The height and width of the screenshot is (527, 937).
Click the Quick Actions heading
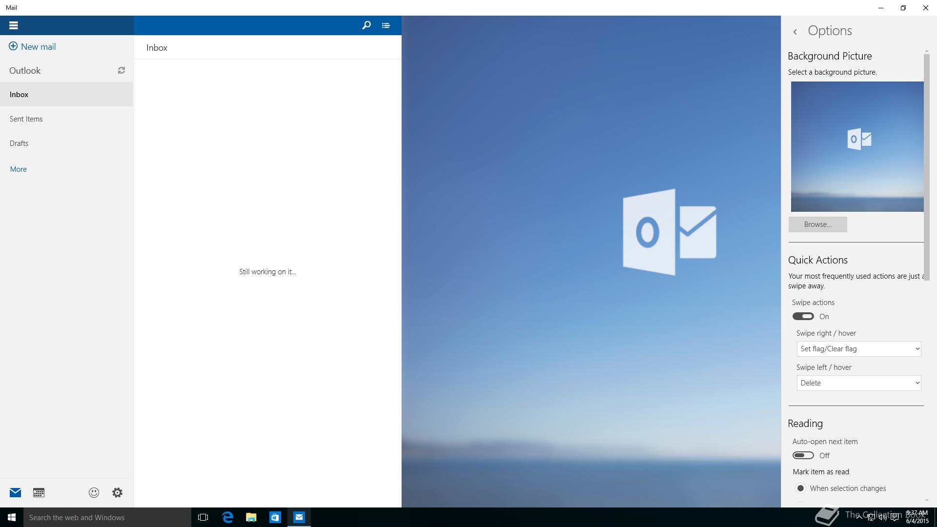817,260
